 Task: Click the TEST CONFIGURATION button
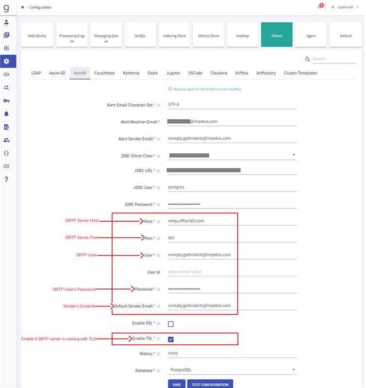pos(210,384)
